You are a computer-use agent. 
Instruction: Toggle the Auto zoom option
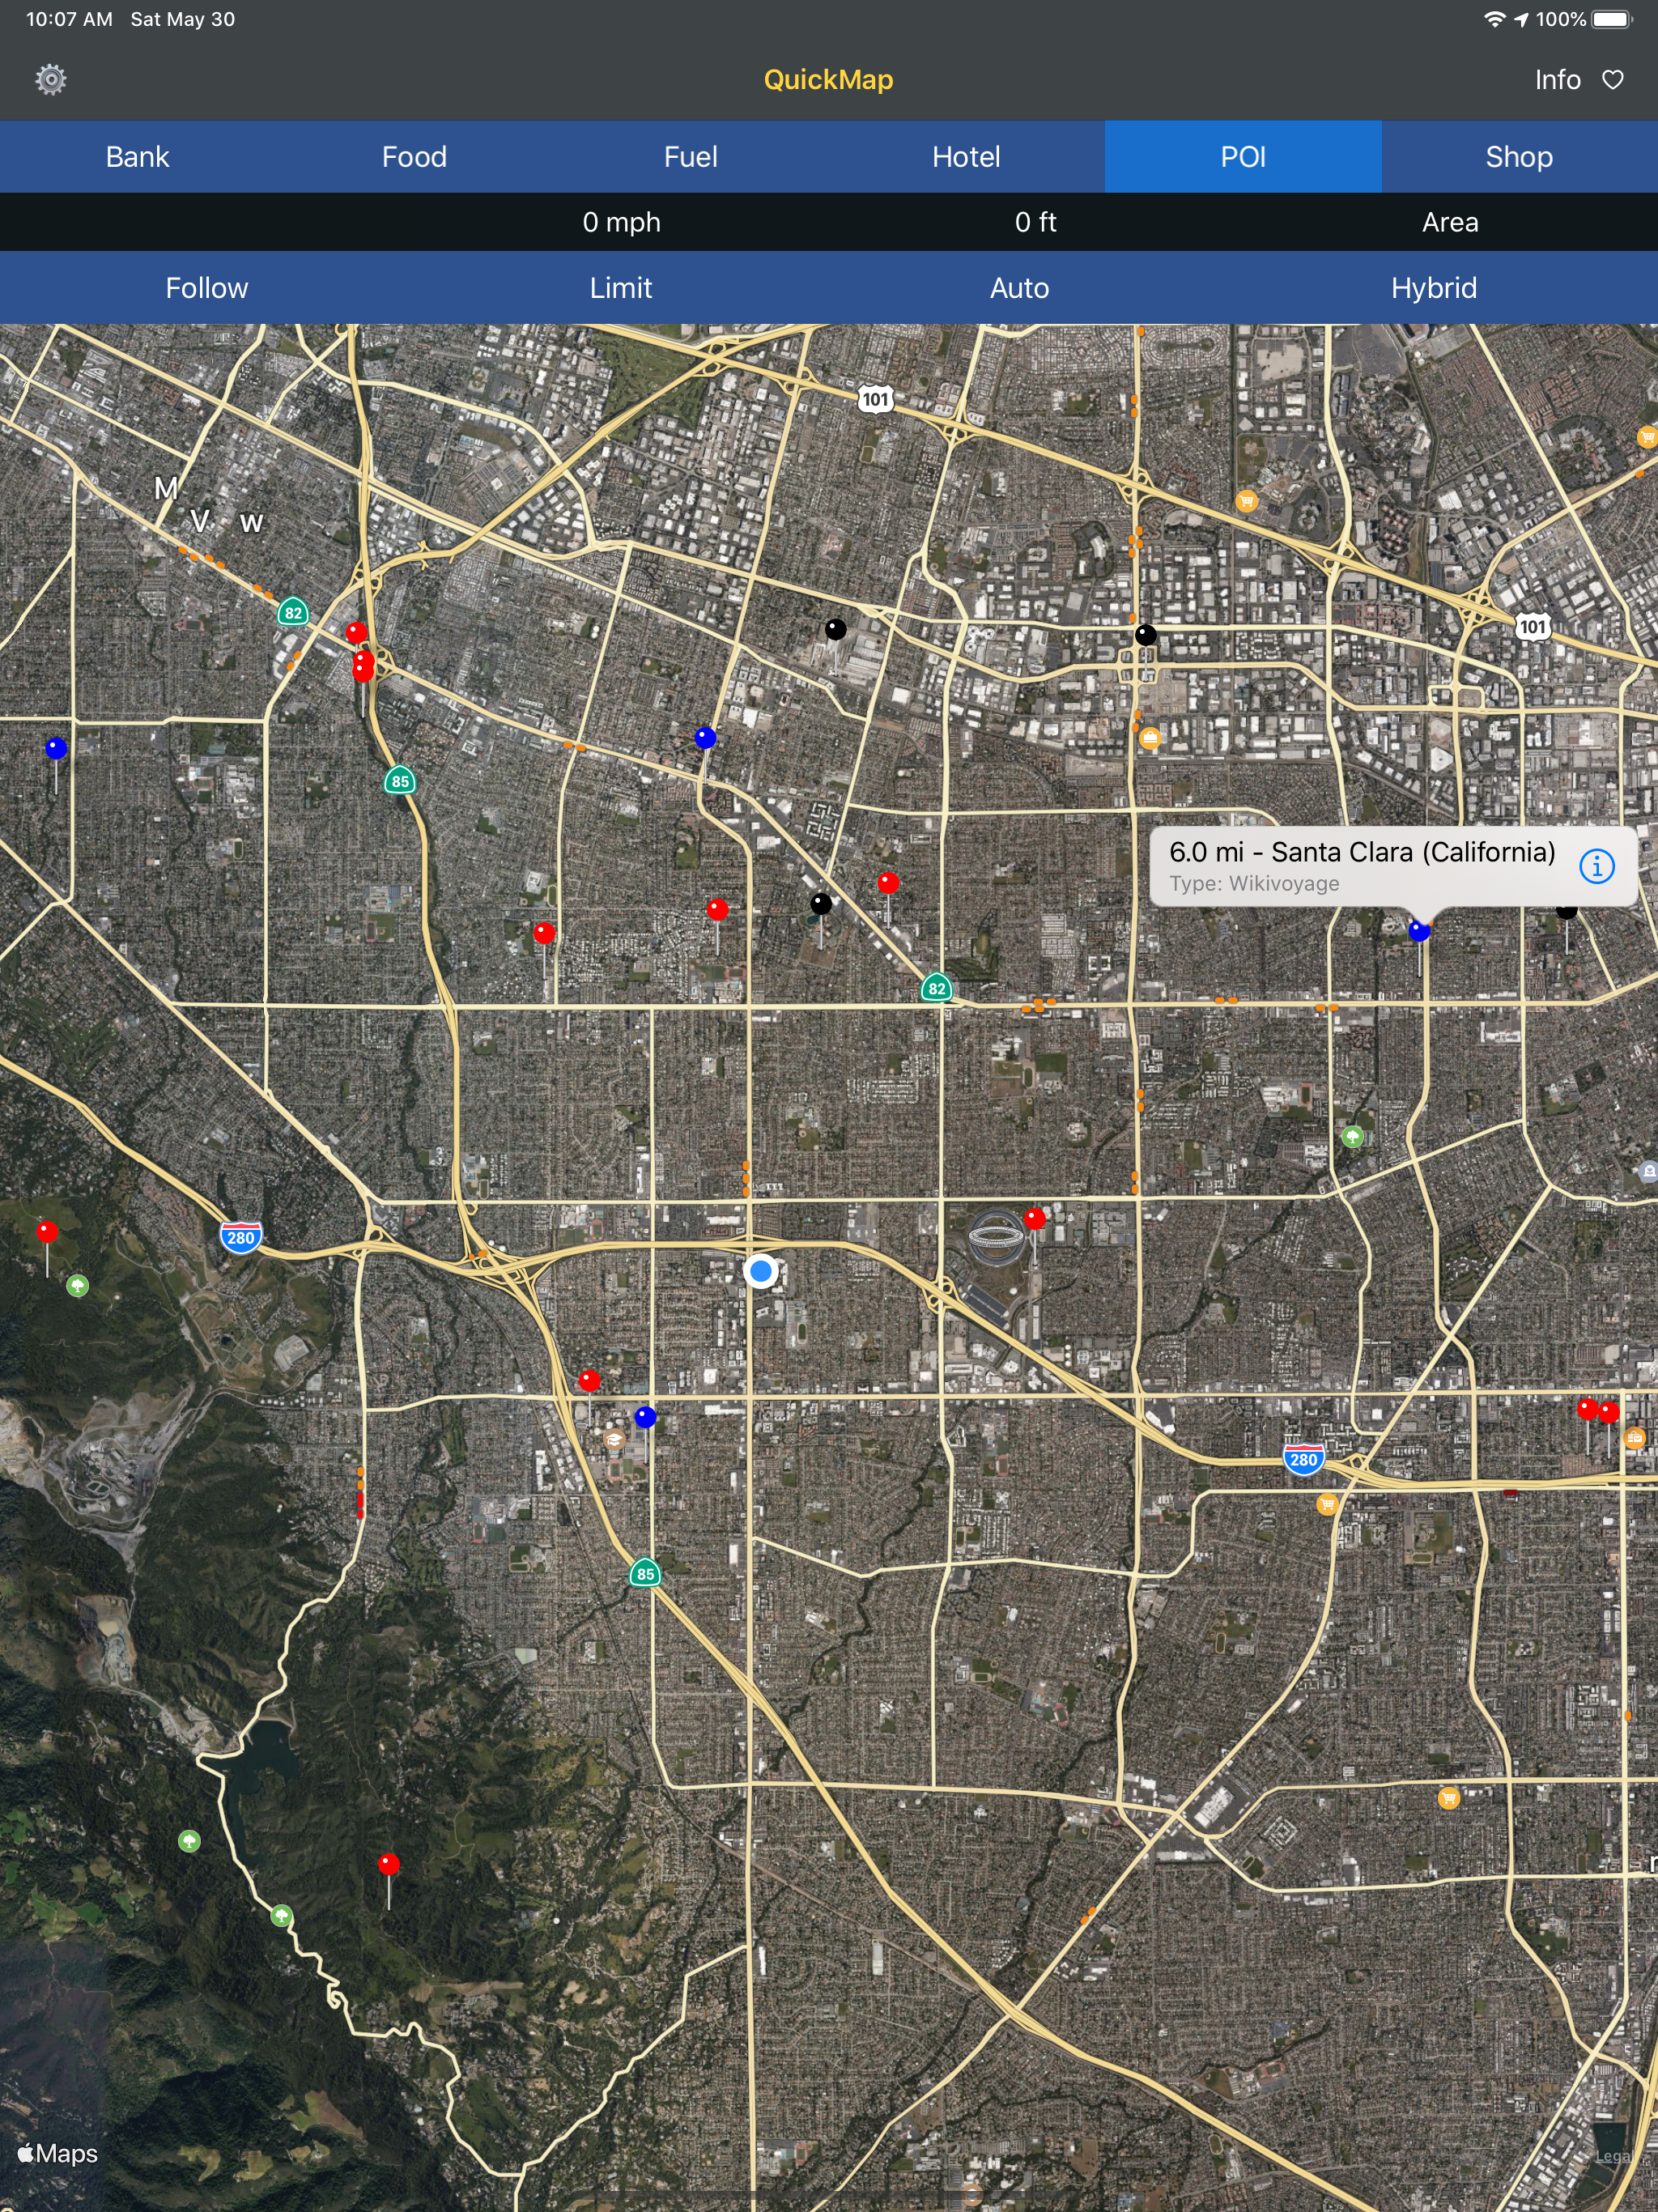coord(1019,288)
